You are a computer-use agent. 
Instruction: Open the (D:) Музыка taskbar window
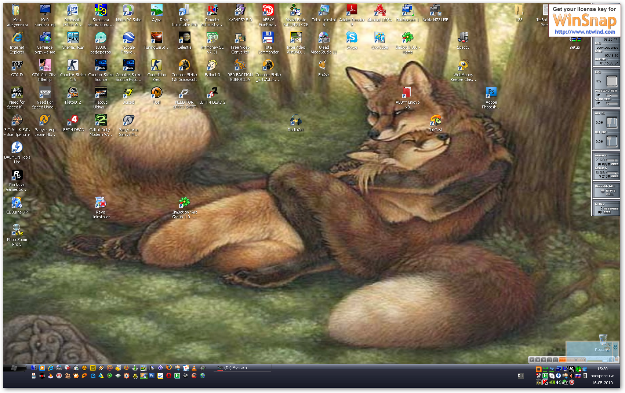[x=235, y=368]
